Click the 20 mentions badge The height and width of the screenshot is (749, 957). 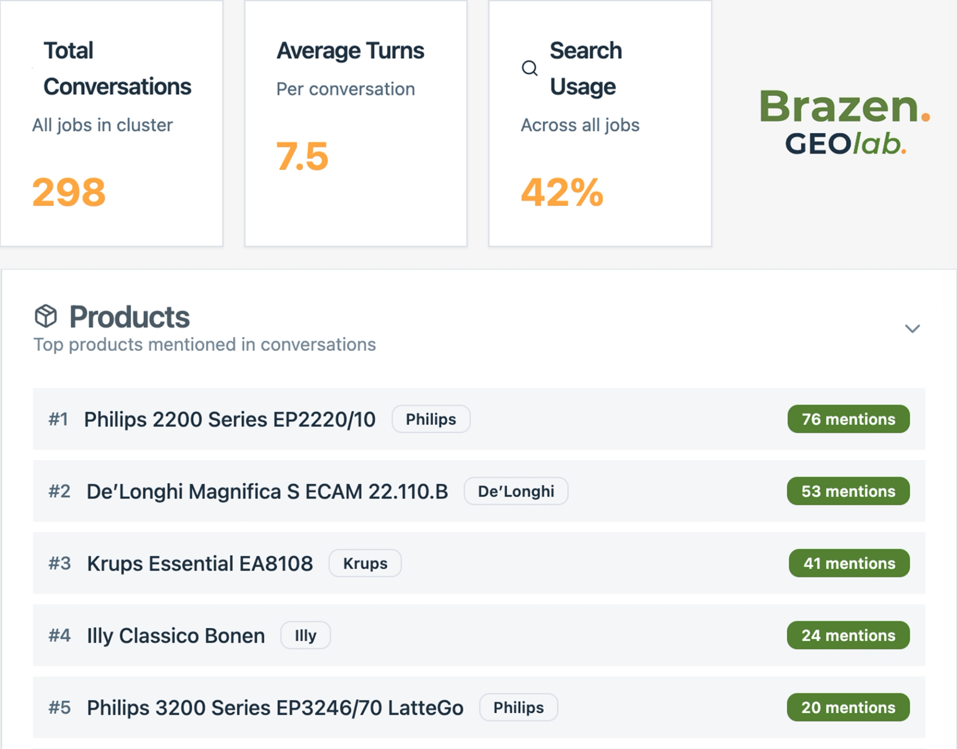[x=848, y=708]
